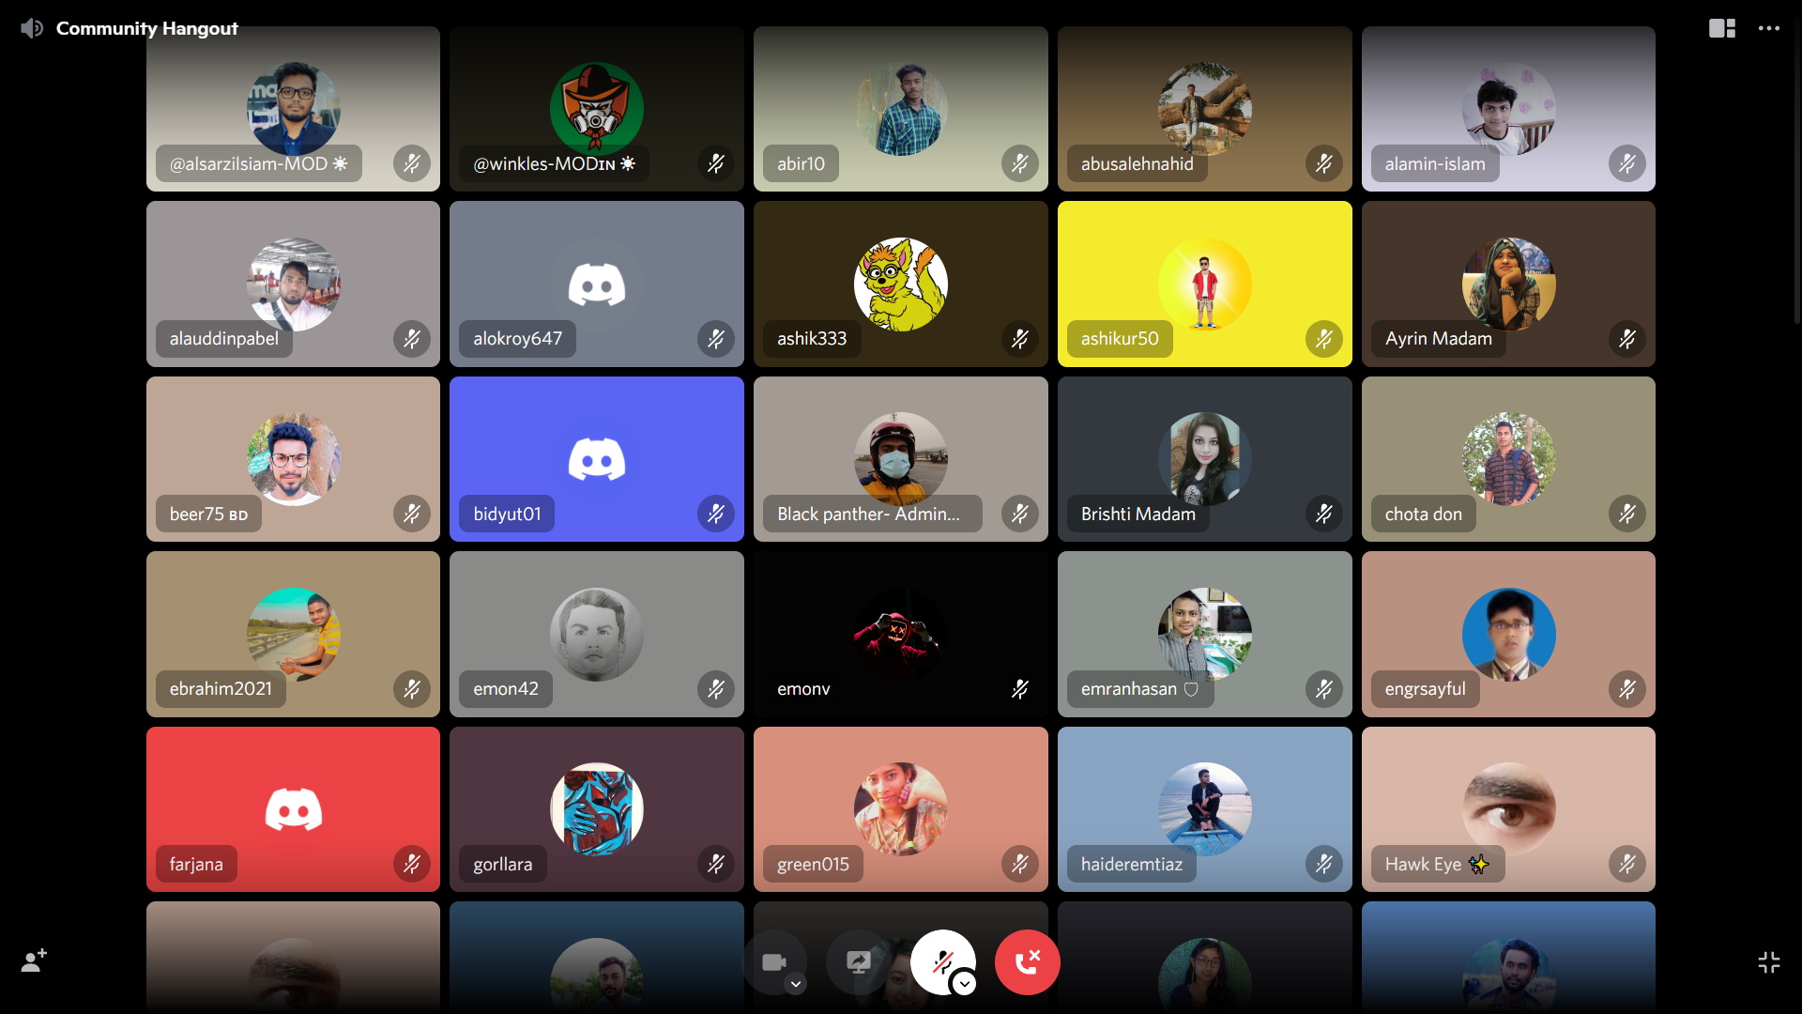Turn on the camera

(772, 961)
